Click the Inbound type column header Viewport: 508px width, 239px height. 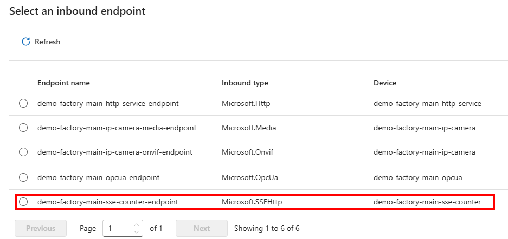[x=245, y=83]
